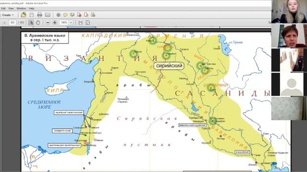Expand the zoom level dropdown arrow

[71, 22]
